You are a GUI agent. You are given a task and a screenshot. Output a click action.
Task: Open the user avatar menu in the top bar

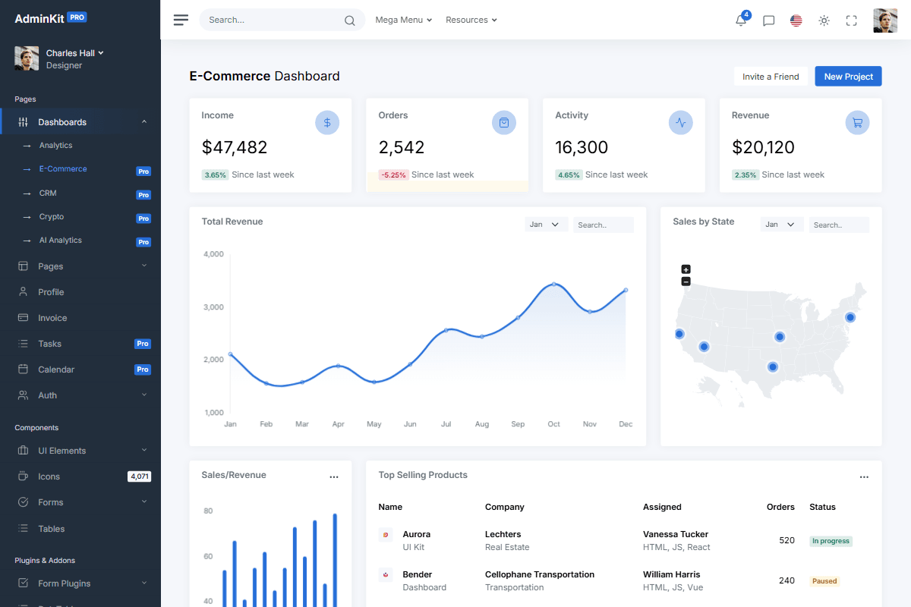click(885, 20)
